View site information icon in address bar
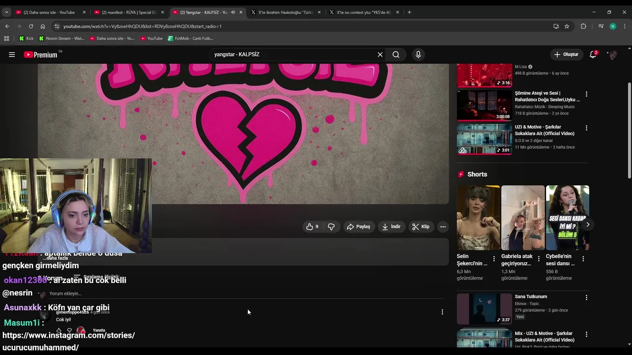Image resolution: width=632 pixels, height=355 pixels. tap(57, 26)
